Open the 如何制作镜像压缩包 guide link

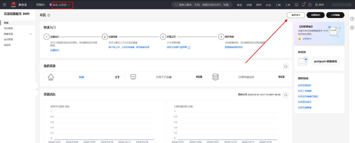[308, 96]
